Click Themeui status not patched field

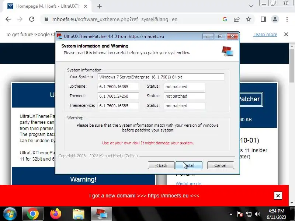184,96
